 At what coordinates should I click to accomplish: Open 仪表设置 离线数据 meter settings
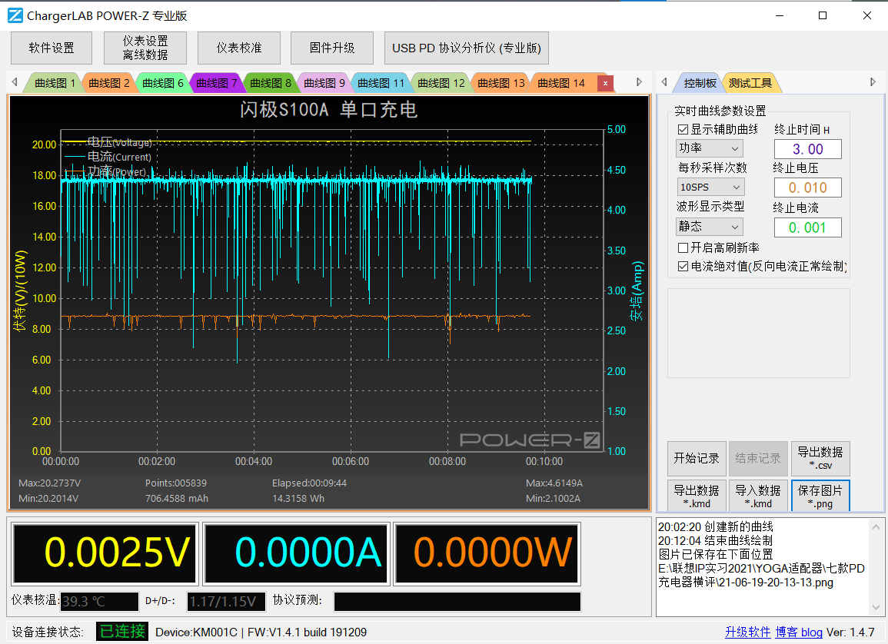pos(145,48)
